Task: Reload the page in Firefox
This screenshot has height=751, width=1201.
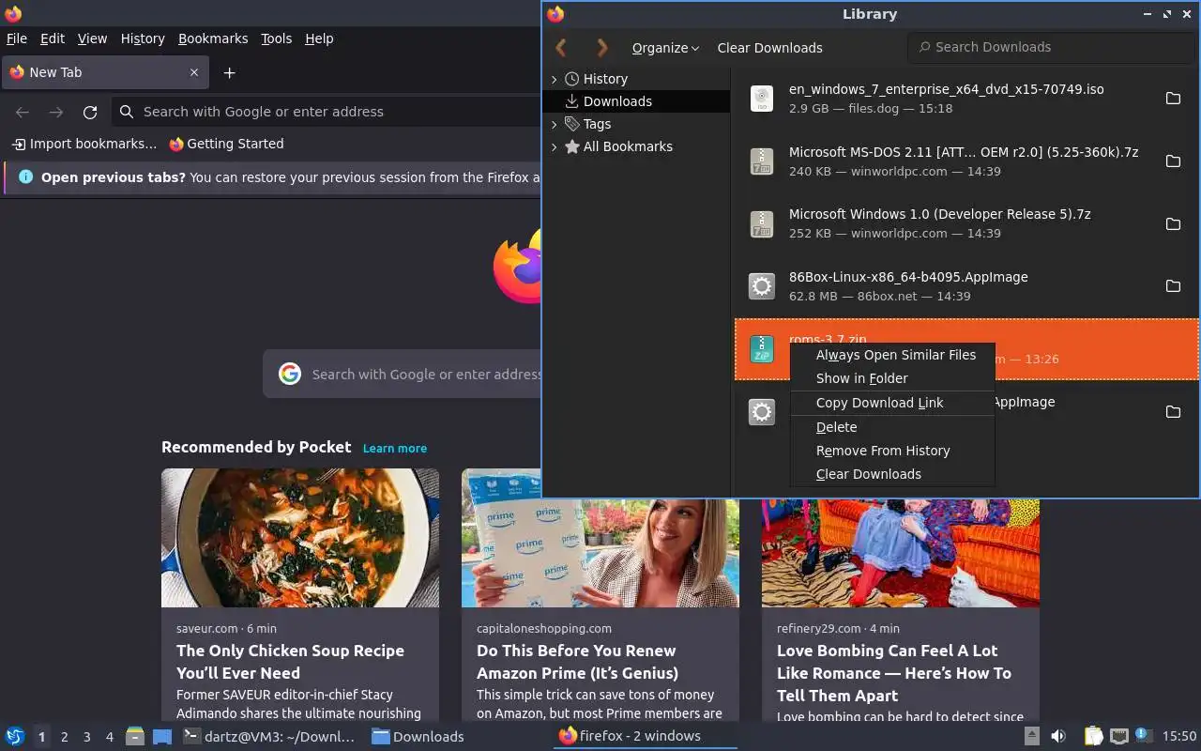Action: (x=90, y=112)
